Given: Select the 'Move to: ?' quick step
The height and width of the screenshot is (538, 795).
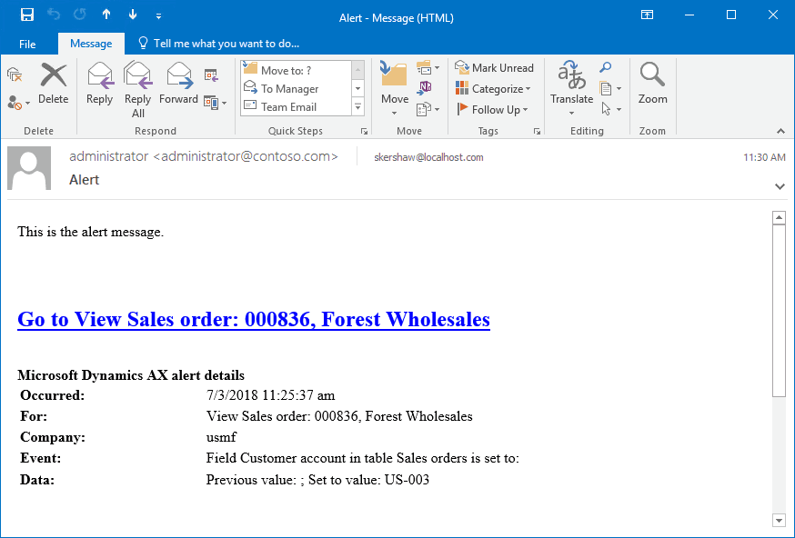Looking at the screenshot, I should click(x=296, y=70).
